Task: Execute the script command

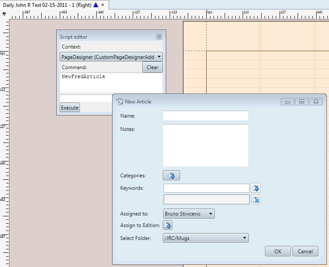Action: [x=70, y=108]
